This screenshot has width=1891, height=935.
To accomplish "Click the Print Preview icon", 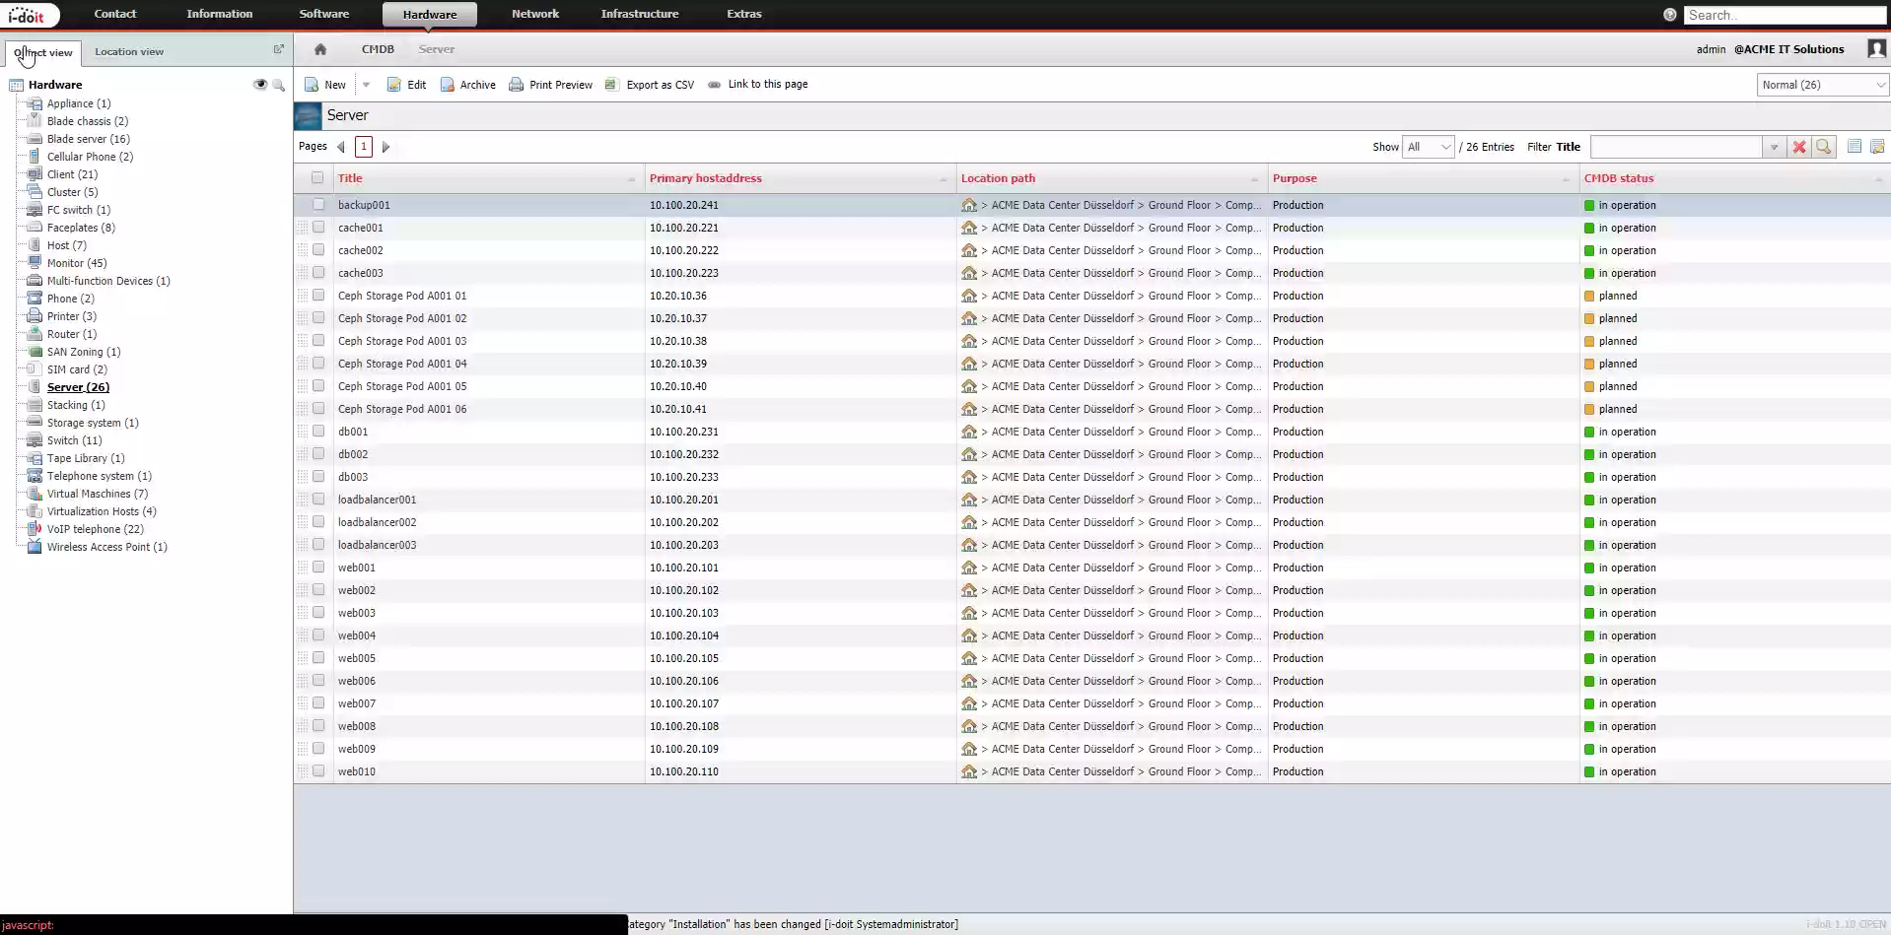I will pyautogui.click(x=516, y=85).
